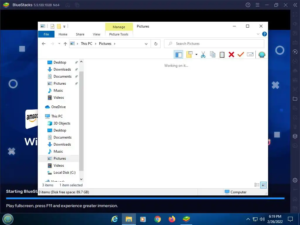Click the red X Delete icon
300x225 pixels.
point(231,54)
